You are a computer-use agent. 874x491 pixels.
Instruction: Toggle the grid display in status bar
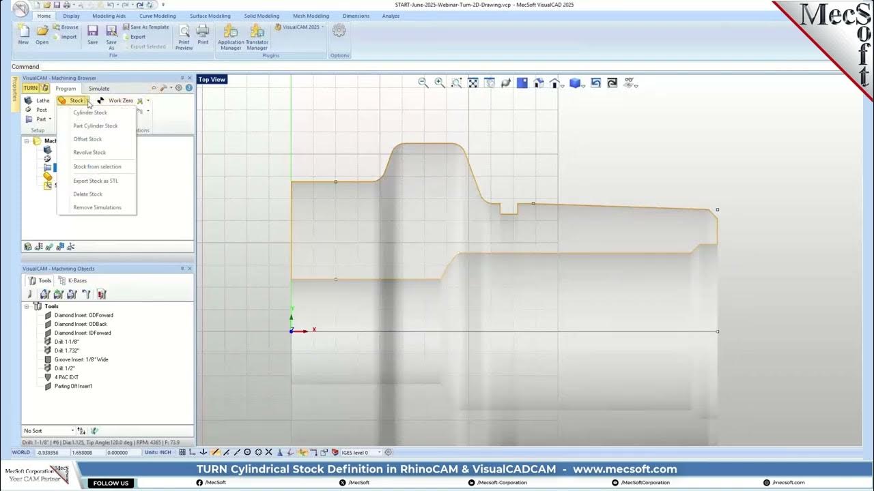tap(182, 452)
